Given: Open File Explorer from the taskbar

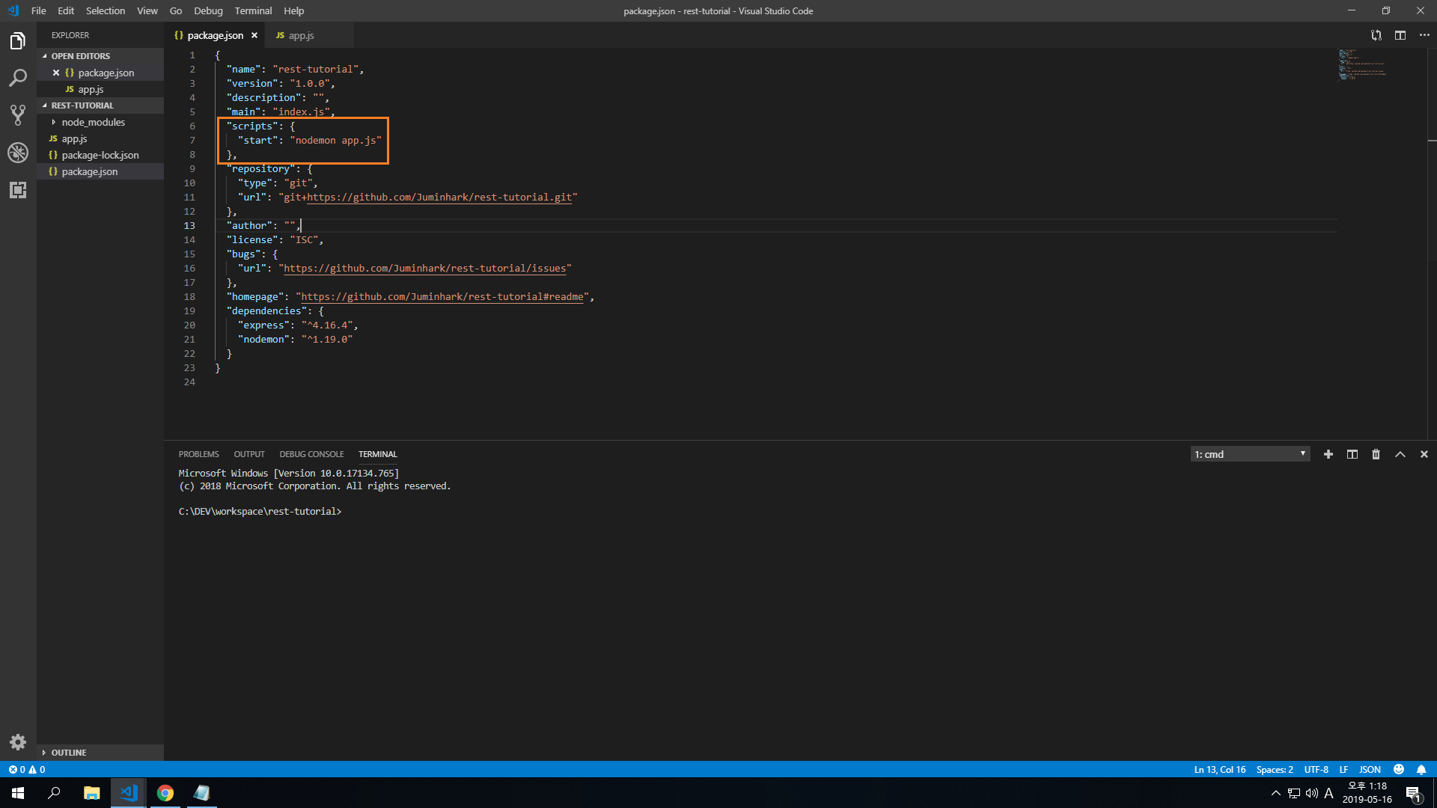Looking at the screenshot, I should tap(91, 793).
